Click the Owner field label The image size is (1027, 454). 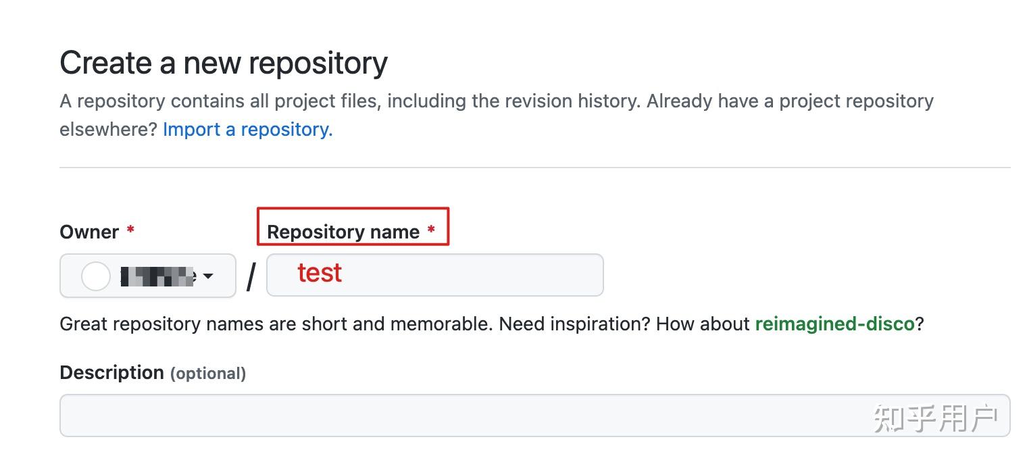pyautogui.click(x=89, y=232)
